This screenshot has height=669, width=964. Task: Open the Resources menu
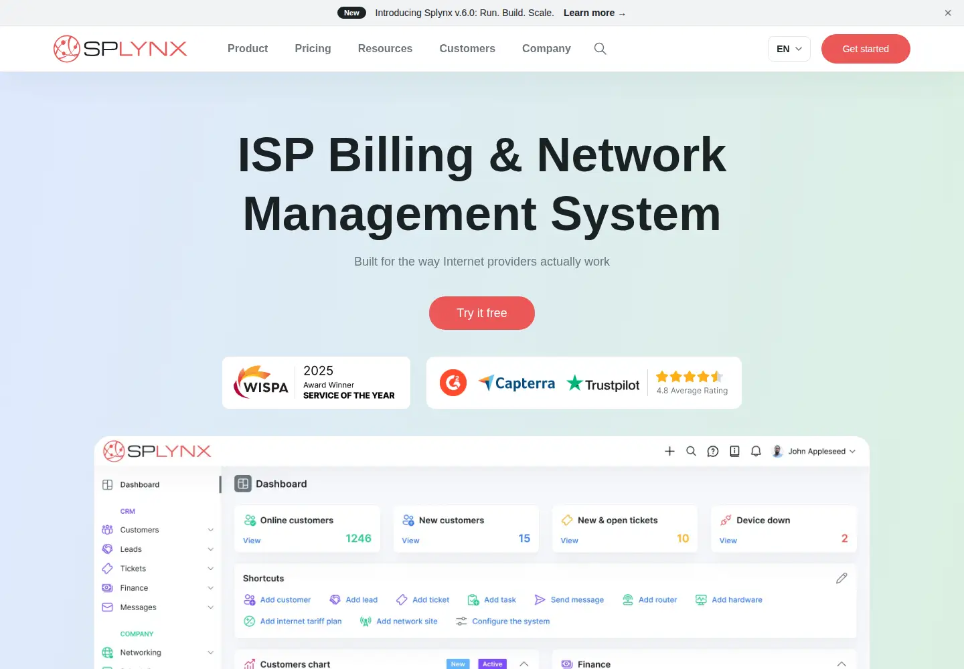coord(385,49)
